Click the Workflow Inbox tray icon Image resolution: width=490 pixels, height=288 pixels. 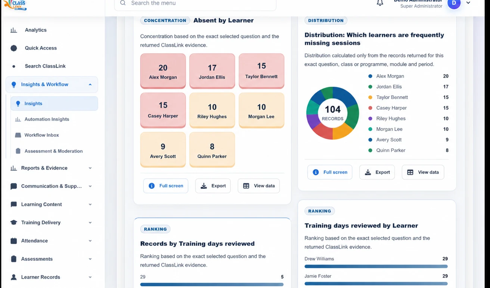pyautogui.click(x=18, y=135)
